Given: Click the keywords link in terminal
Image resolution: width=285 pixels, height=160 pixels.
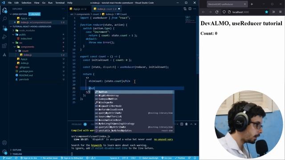Looking at the screenshot, I should point(97,145).
